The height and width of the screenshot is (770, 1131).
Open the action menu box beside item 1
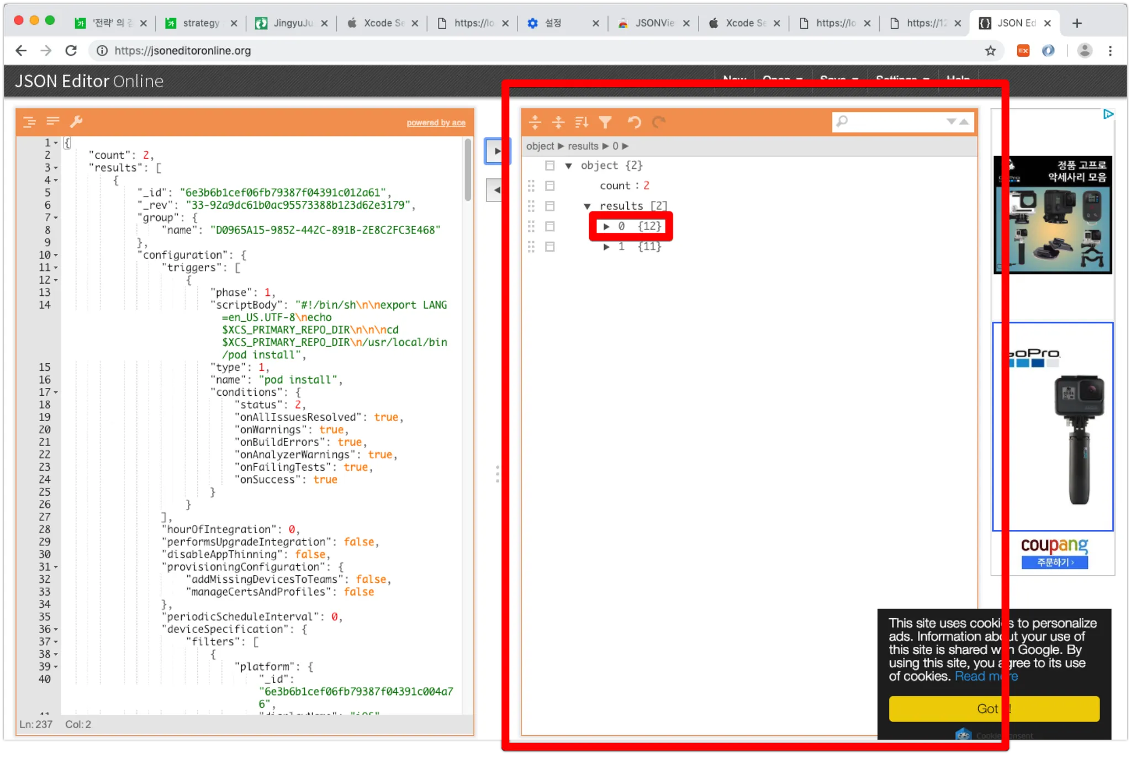[549, 247]
